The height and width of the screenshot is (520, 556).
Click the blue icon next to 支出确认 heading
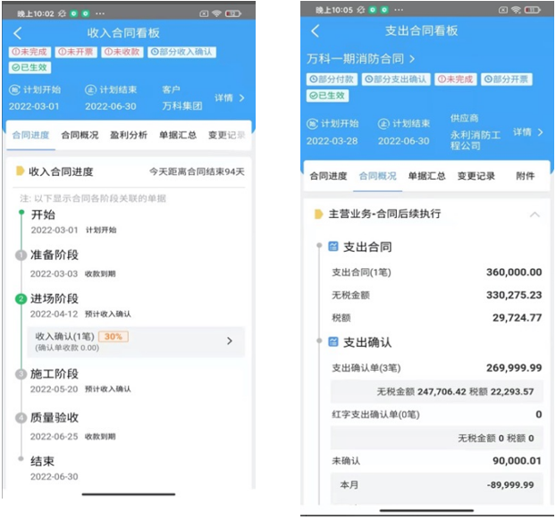click(x=333, y=342)
